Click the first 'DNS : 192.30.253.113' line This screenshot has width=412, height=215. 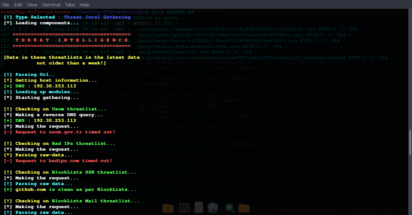[40, 86]
